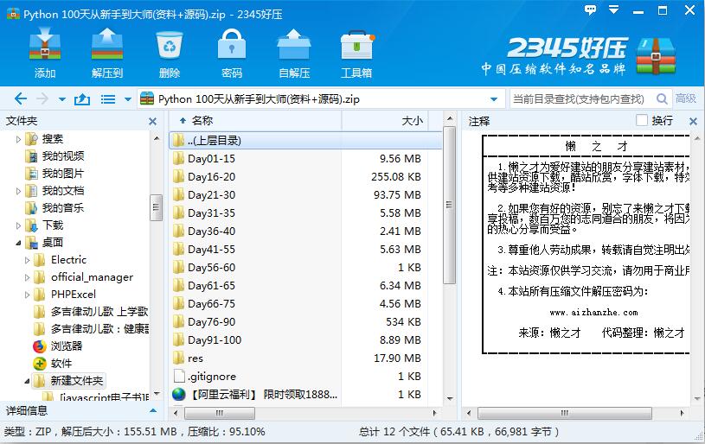
Task: Select the Day91-100 folder row
Action: point(305,339)
